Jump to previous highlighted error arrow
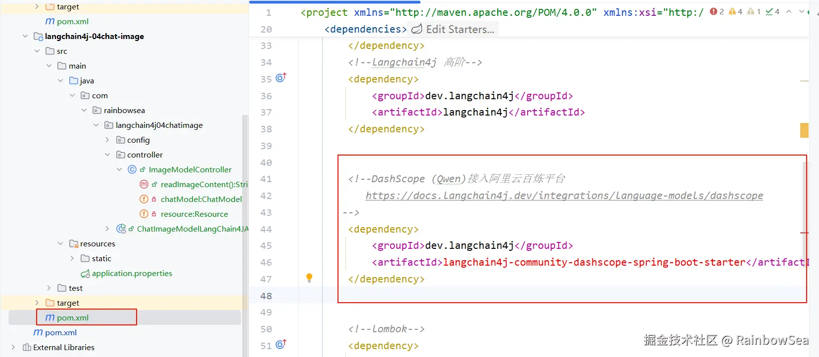This screenshot has height=357, width=819. tap(789, 11)
